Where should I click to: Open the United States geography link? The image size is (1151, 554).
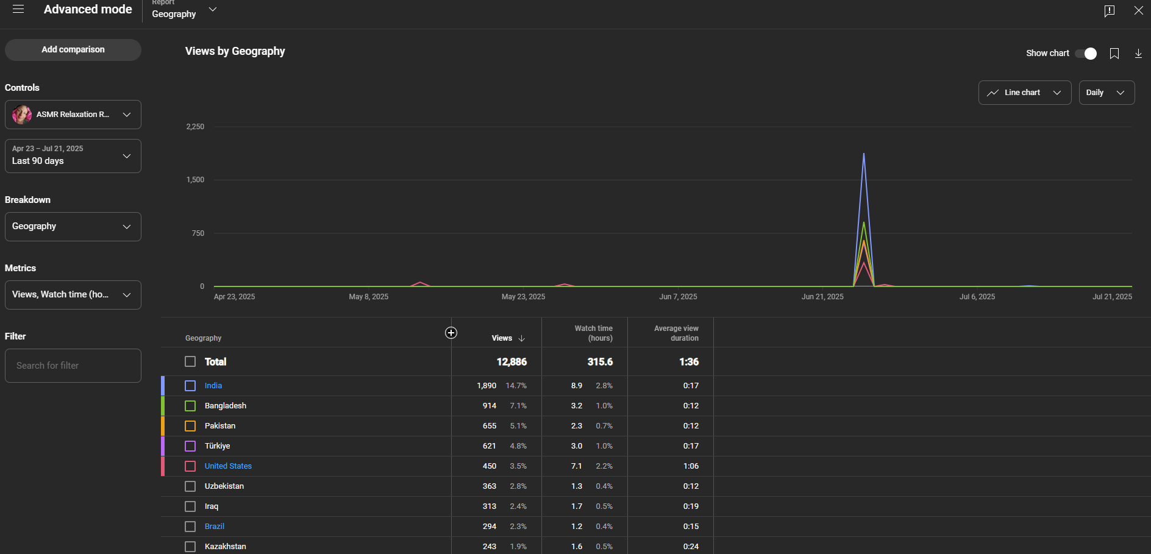pos(228,466)
